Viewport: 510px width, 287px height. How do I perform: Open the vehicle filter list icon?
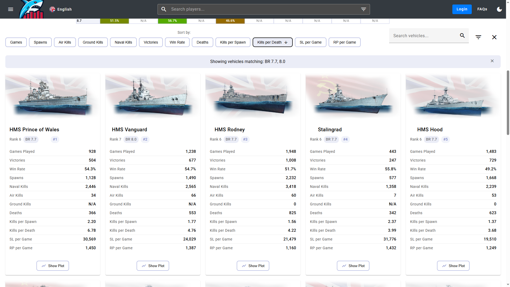coord(478,37)
